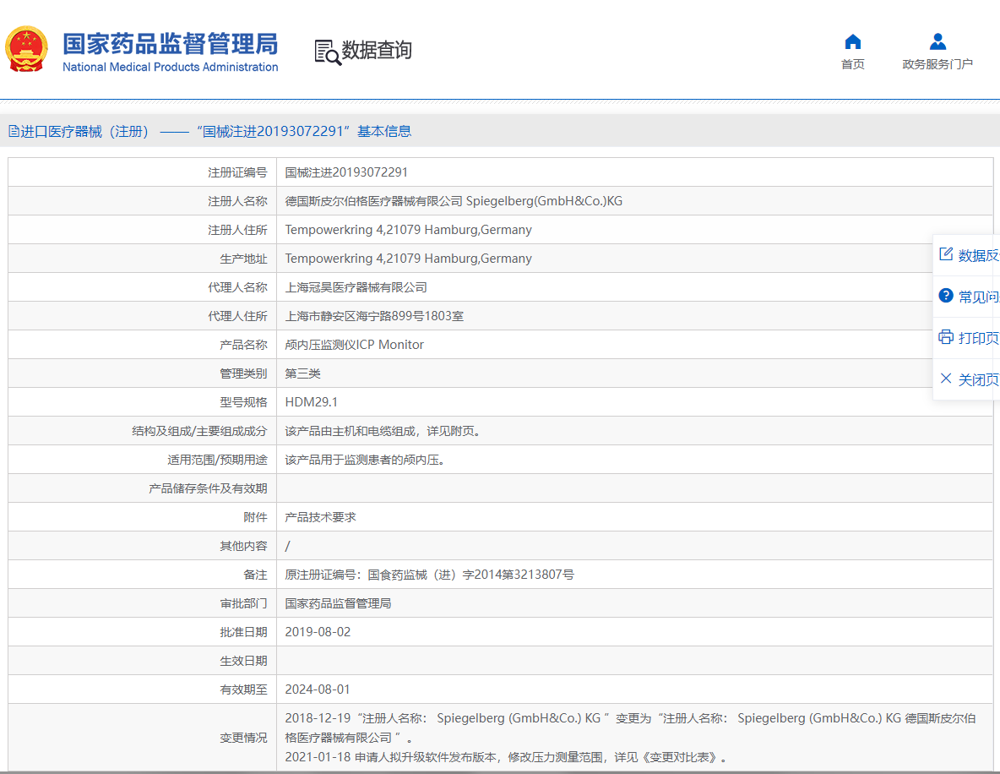Click the 产品储存条件及有效期 label
This screenshot has width=1000, height=774.
(x=208, y=488)
